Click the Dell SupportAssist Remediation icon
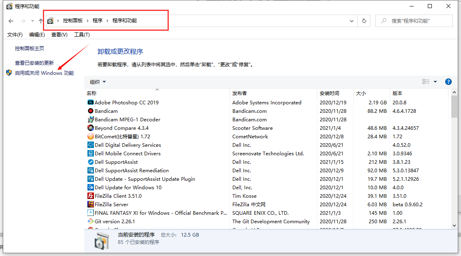This screenshot has height=256, width=461. 91,171
